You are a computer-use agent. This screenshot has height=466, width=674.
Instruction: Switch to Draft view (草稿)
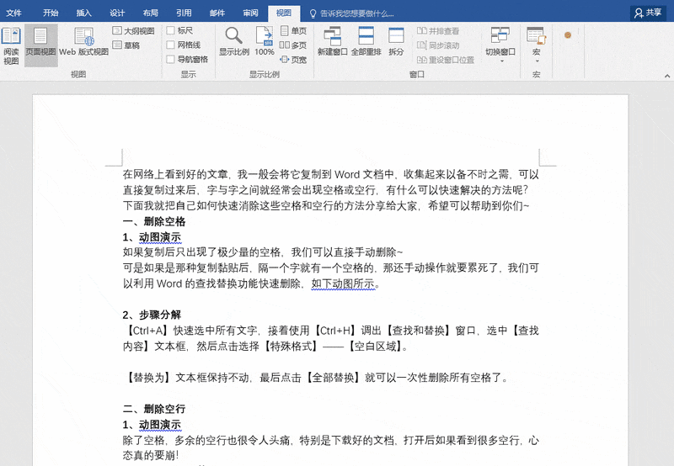point(126,45)
